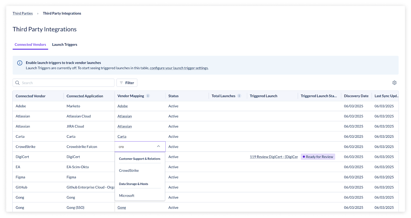The image size is (411, 218).
Task: Click the 'Enable launch triggers to track vendor launches' heading
Action: [x=63, y=63]
